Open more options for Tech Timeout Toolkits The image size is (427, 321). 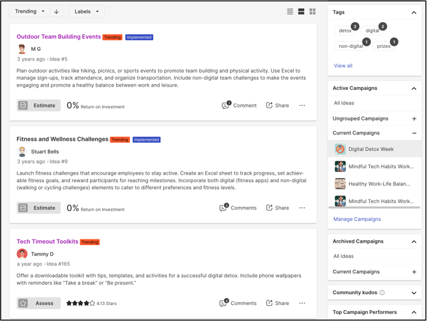(x=302, y=303)
